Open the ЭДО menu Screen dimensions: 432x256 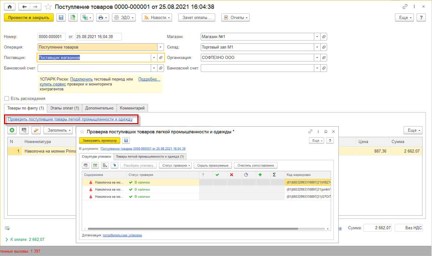coord(124,18)
